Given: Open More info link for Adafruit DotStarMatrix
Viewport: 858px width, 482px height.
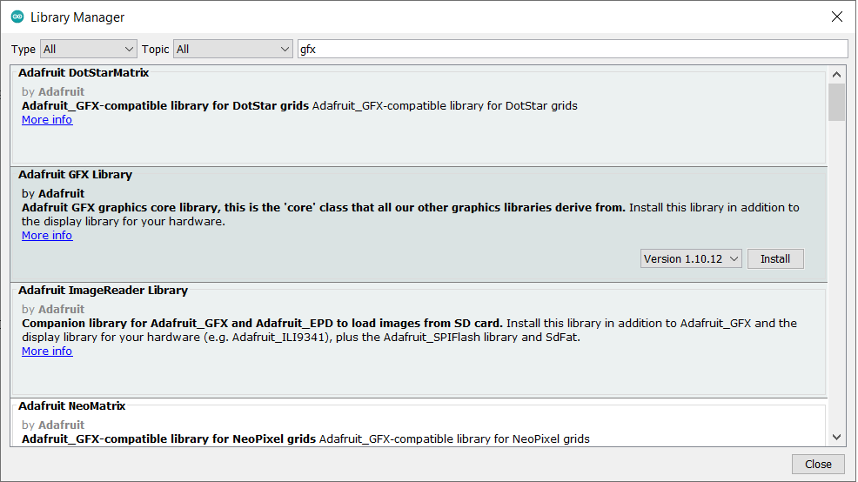Looking at the screenshot, I should 47,120.
